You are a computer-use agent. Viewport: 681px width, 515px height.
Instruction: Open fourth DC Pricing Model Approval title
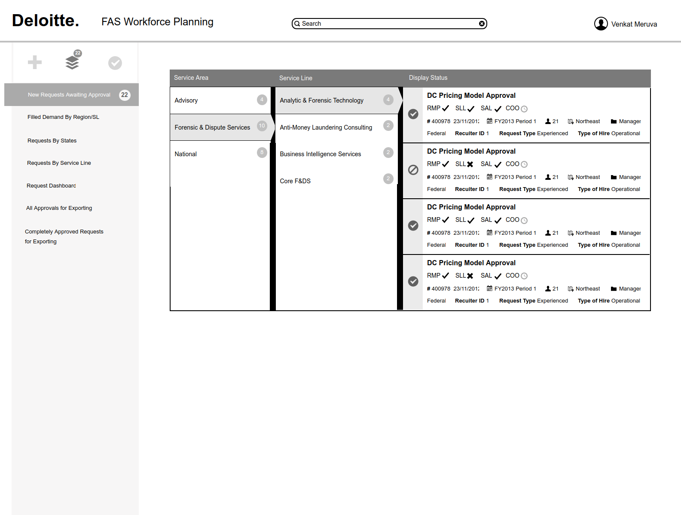[x=471, y=263]
